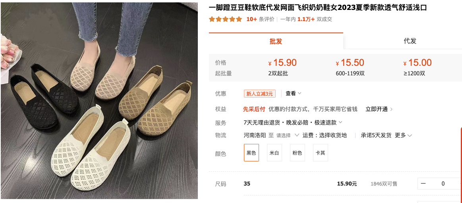
Task: Click the minus quantity icon for size 35
Action: click(423, 184)
